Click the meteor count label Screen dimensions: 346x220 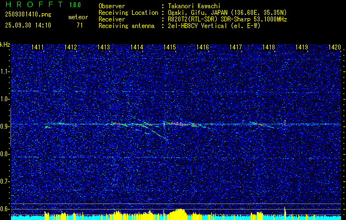tap(78, 17)
